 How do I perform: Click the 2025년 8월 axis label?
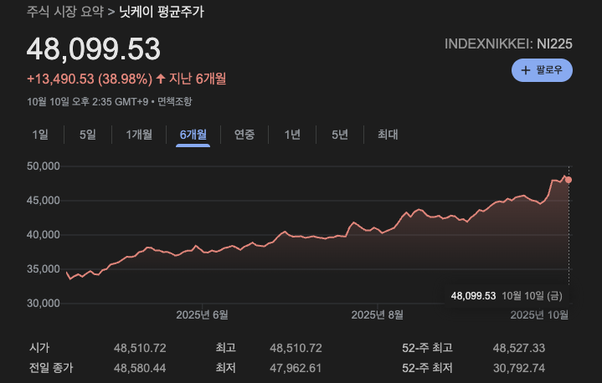[377, 315]
